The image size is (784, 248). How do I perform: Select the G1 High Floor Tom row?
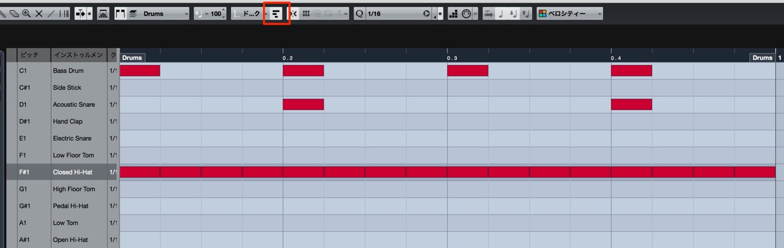(x=62, y=189)
